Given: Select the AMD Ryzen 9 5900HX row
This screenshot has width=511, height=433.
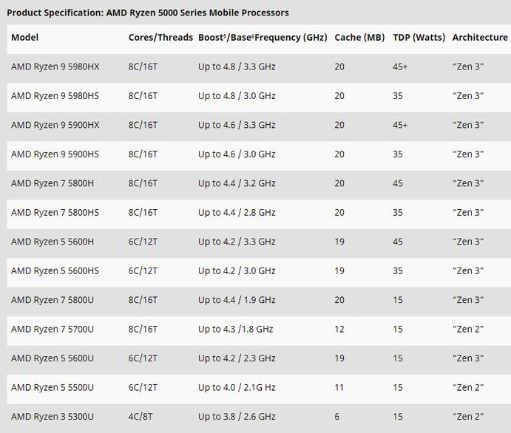Looking at the screenshot, I should pyautogui.click(x=259, y=125).
